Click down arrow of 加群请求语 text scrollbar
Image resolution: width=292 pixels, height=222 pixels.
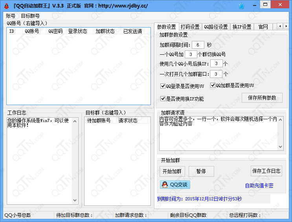click(x=281, y=147)
